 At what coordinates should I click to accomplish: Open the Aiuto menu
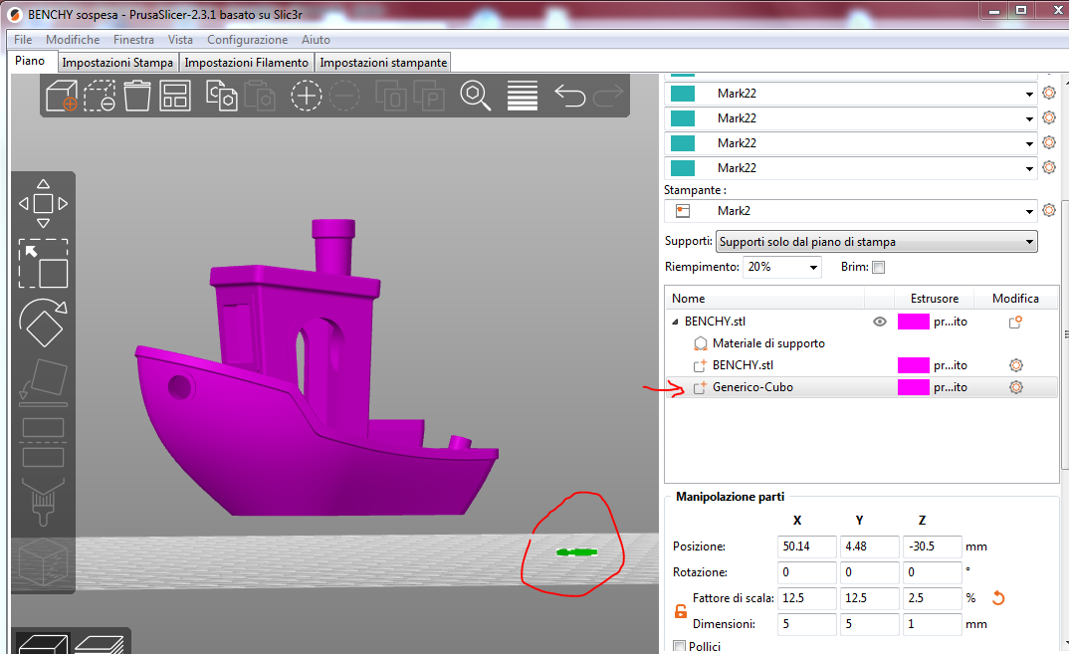pos(316,40)
